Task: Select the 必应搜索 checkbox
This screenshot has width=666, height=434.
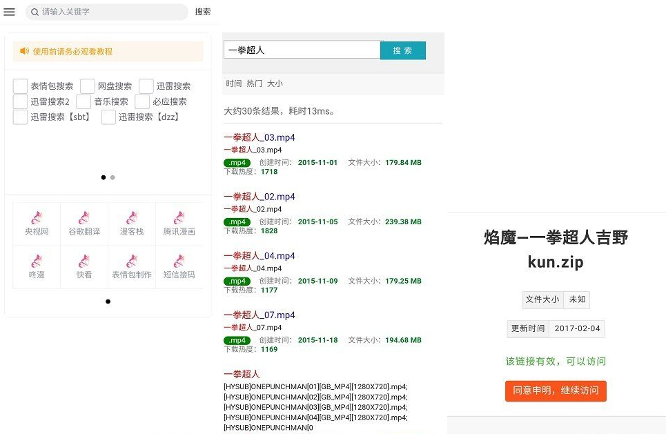Action: pos(142,101)
